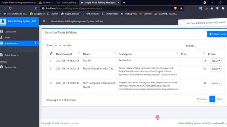The image size is (227, 127).
Task: Click the Dashboard gauge icon
Action: [1, 31]
